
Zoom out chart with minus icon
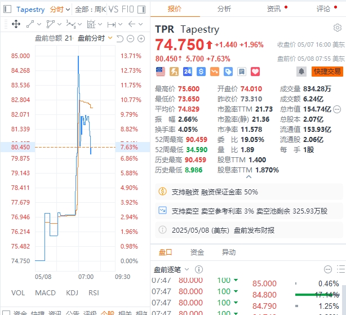130,39
